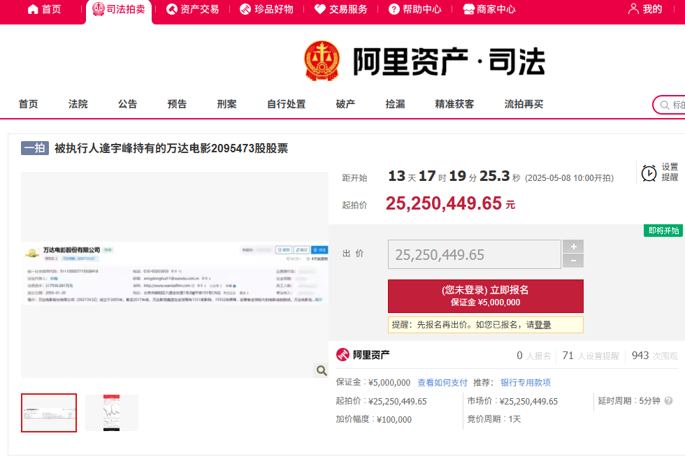Click the 我的 user profile icon
The image size is (685, 459).
pos(633,9)
